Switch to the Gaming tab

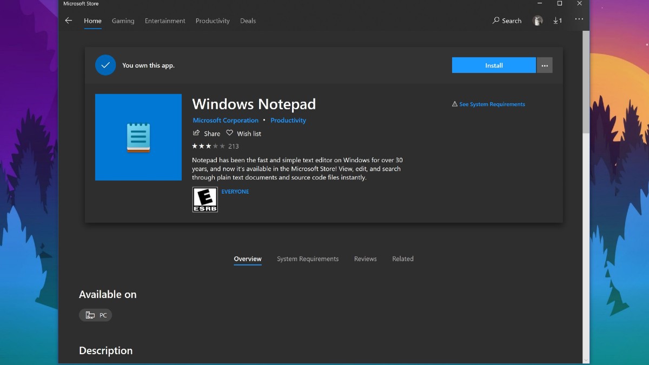tap(123, 21)
